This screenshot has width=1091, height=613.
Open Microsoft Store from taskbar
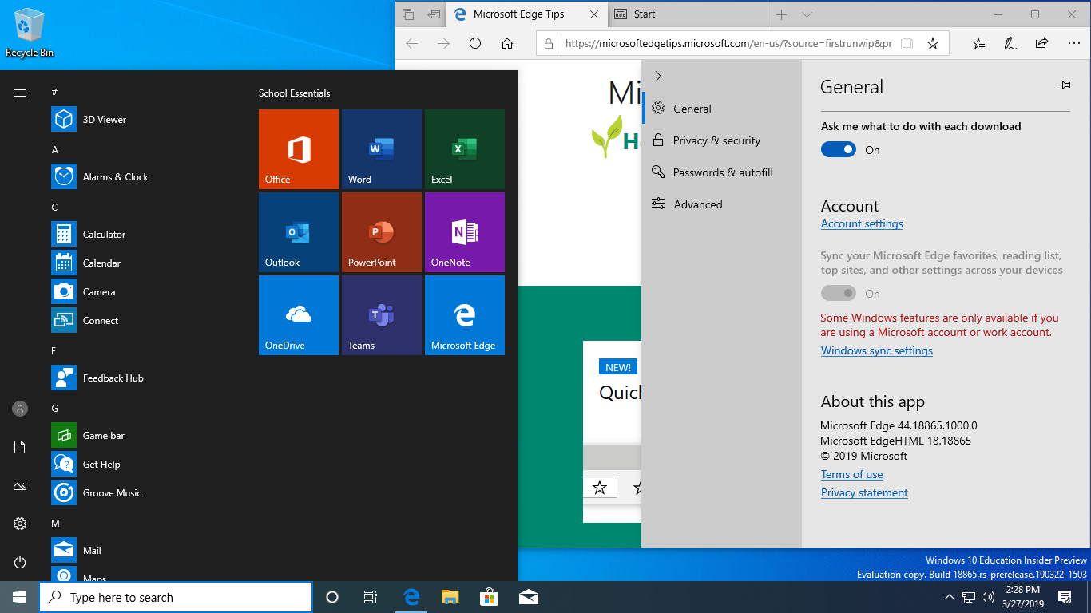click(x=489, y=597)
